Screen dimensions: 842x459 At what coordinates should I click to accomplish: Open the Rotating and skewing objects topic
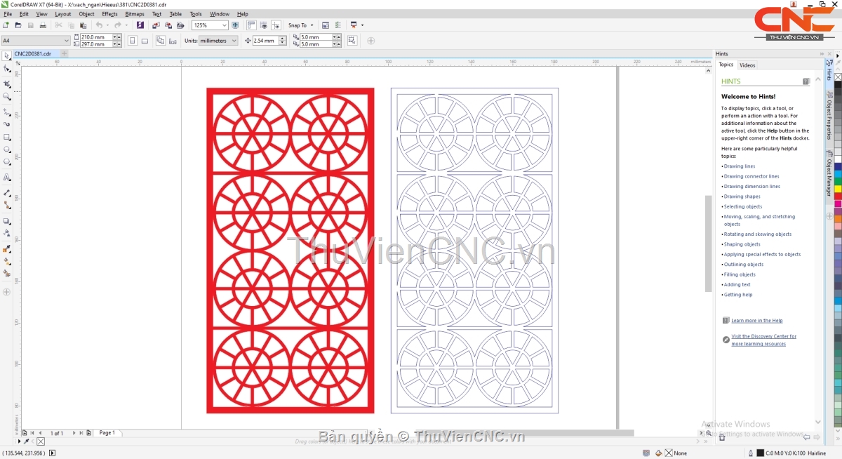click(758, 234)
